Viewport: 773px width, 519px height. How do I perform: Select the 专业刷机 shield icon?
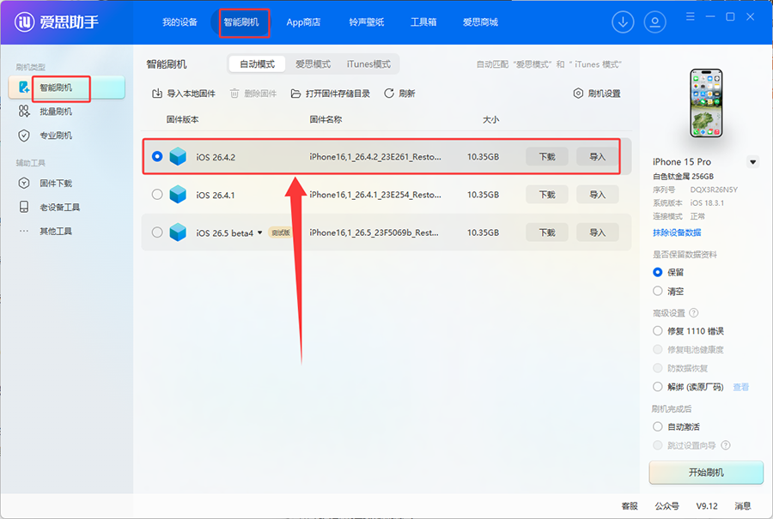[x=24, y=136]
